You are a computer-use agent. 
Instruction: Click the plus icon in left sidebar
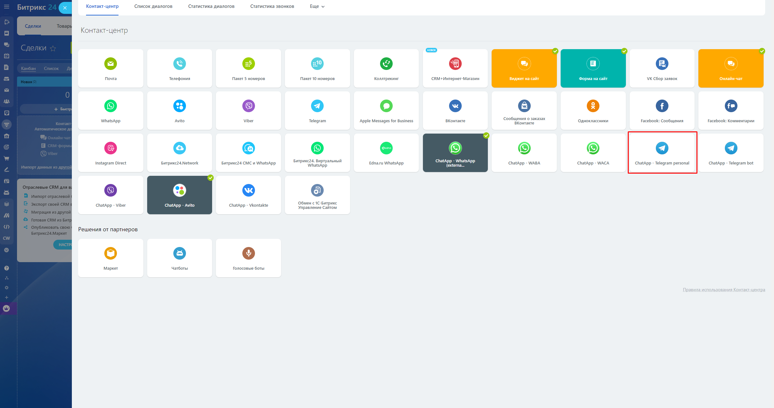7,297
